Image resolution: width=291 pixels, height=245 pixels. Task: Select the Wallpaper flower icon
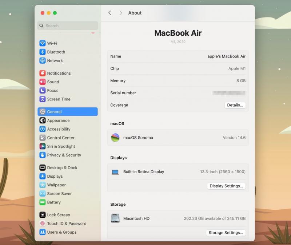(x=42, y=185)
